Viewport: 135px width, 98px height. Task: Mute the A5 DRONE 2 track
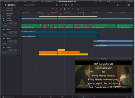tap(15, 41)
